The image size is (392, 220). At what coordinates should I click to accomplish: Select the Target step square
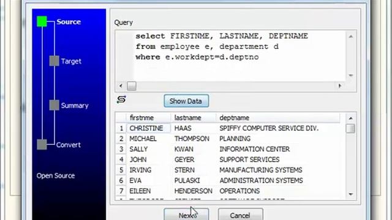pos(55,61)
